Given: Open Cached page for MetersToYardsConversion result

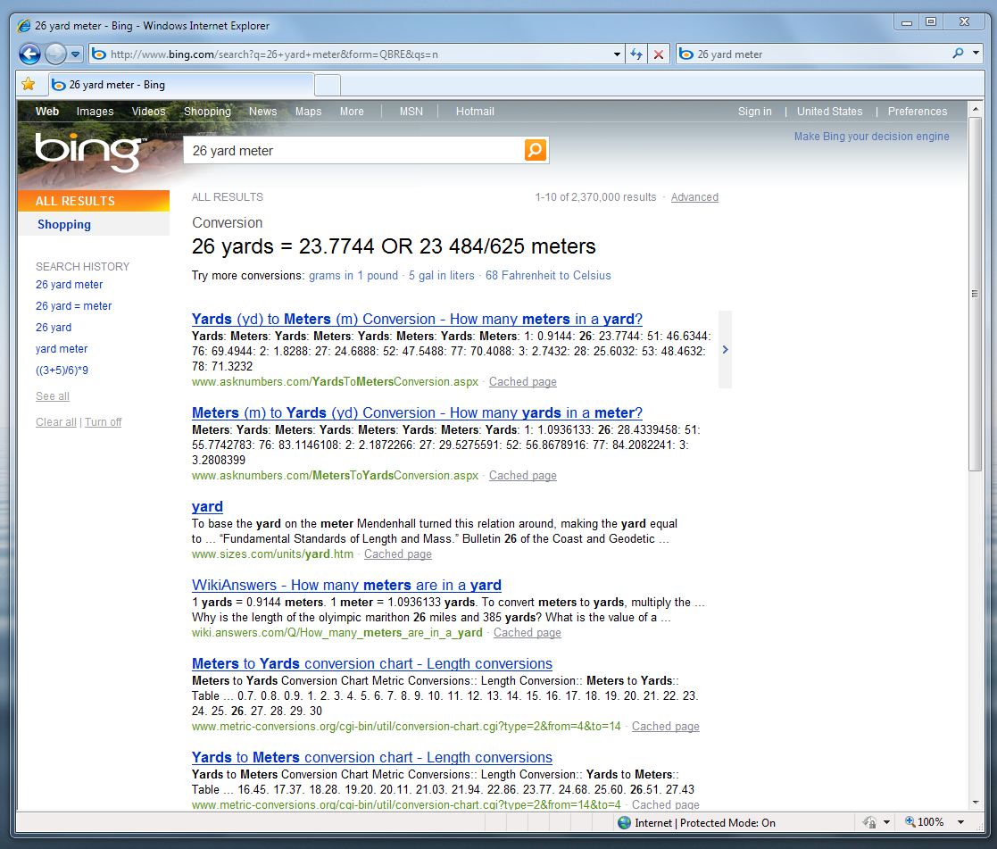Looking at the screenshot, I should (x=523, y=475).
